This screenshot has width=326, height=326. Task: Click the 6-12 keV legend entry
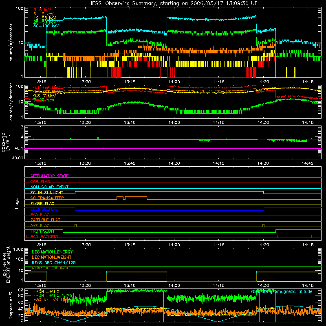tap(44, 14)
